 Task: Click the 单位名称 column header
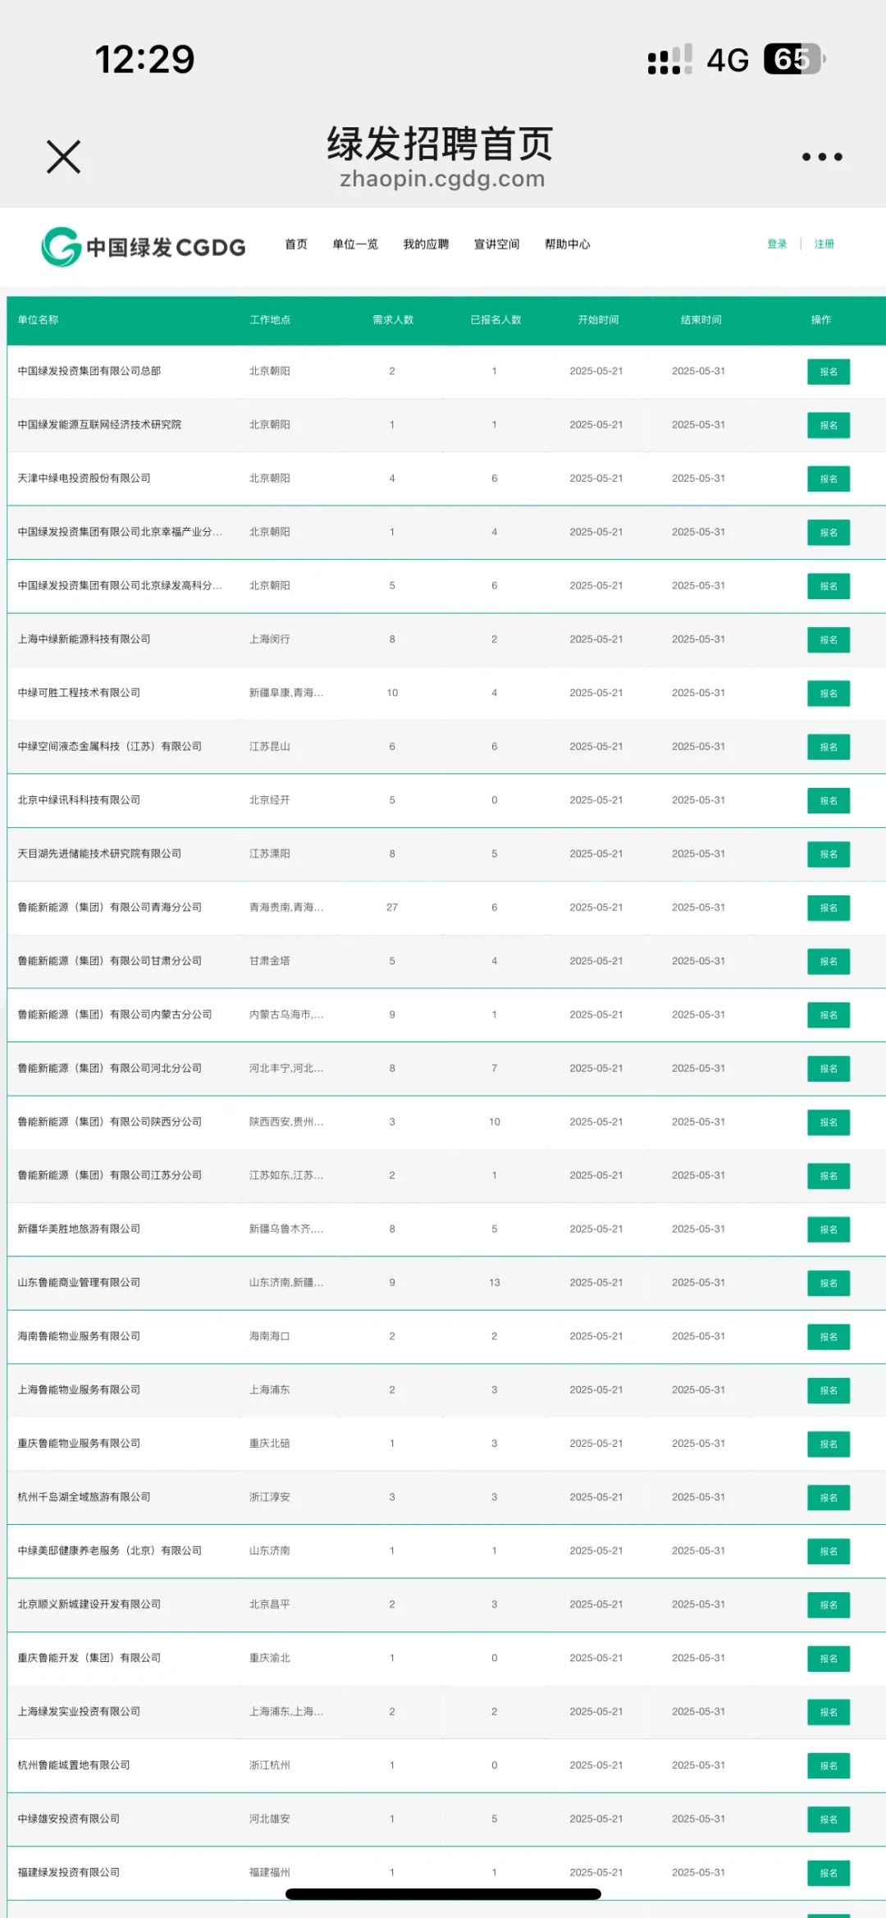click(x=38, y=320)
